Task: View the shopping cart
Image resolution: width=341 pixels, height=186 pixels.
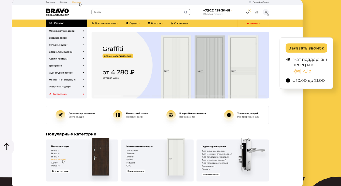Action: click(x=266, y=12)
